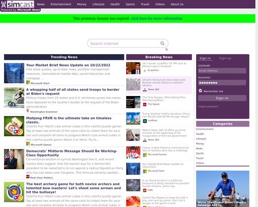Image resolution: width=258 pixels, height=207 pixels.
Task: Click the Time Ranger story thumbnail
Action: [x=133, y=102]
